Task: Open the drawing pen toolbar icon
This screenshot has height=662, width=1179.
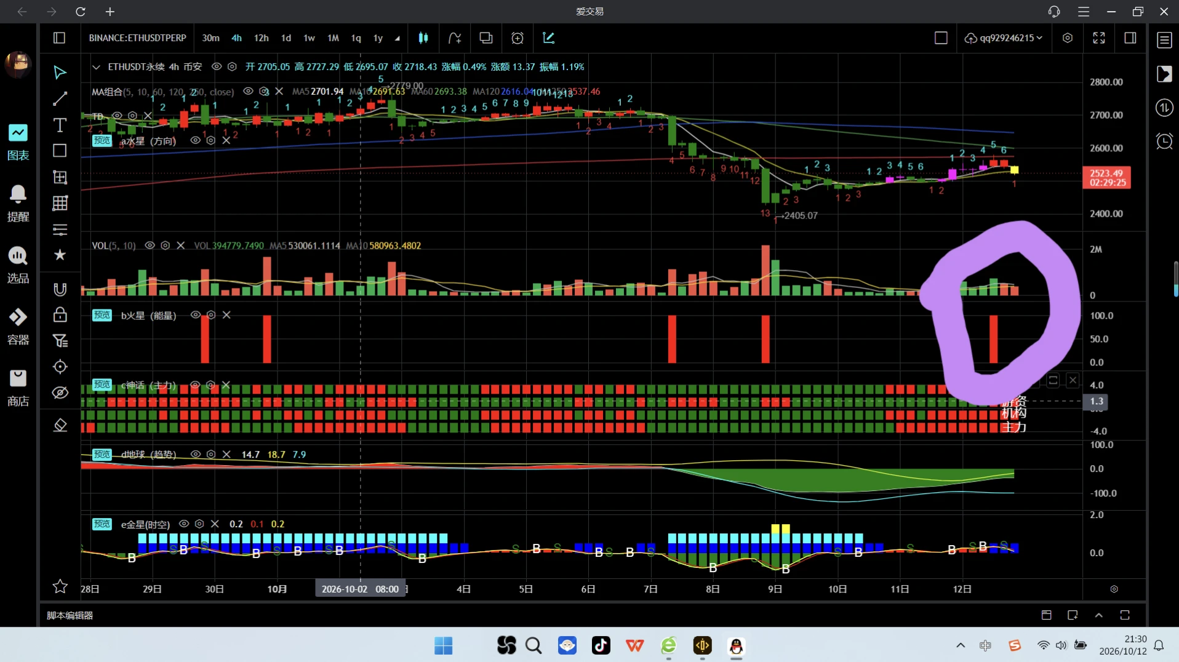Action: (548, 38)
